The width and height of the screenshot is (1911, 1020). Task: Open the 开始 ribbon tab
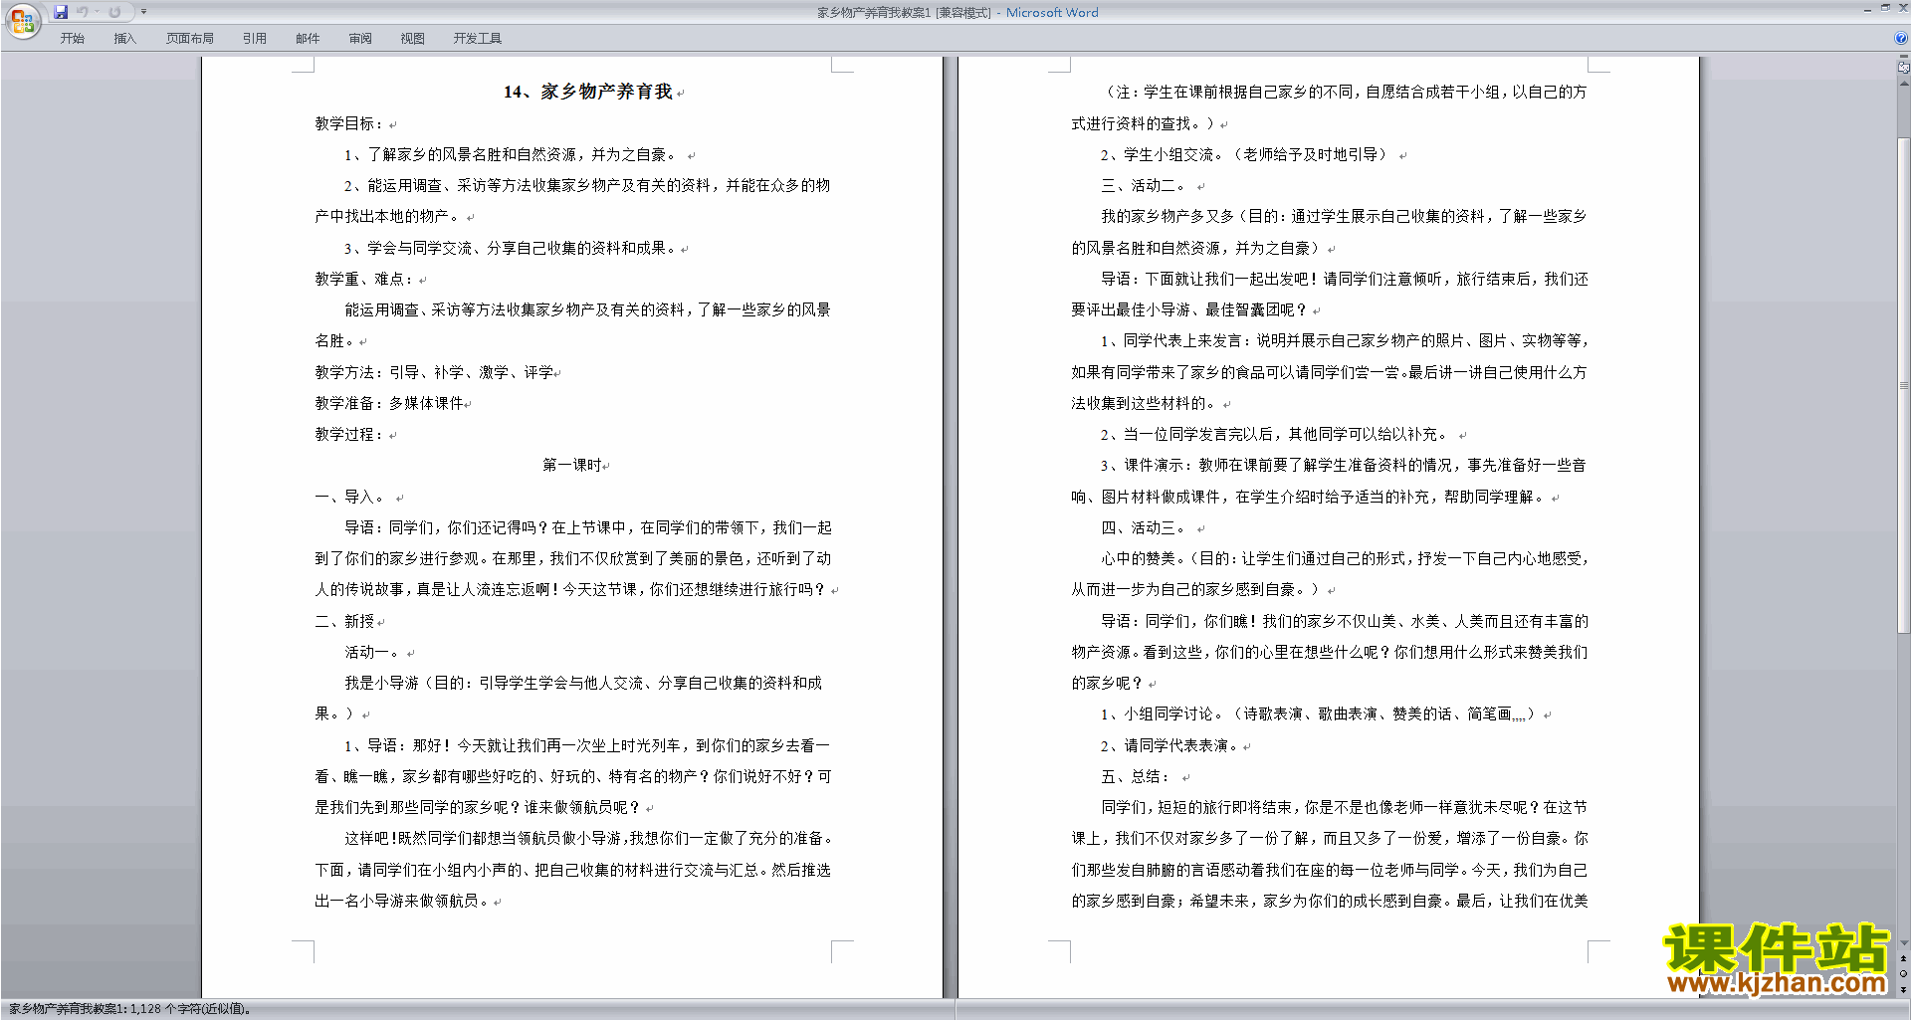coord(73,39)
